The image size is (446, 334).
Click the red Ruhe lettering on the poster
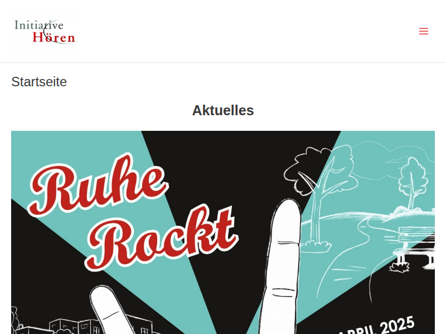[98, 185]
